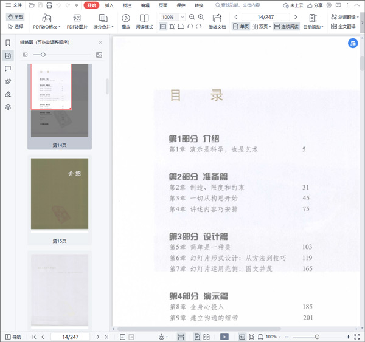Click the zoom in magnifier icon
This screenshot has width=365, height=342.
pos(201,17)
